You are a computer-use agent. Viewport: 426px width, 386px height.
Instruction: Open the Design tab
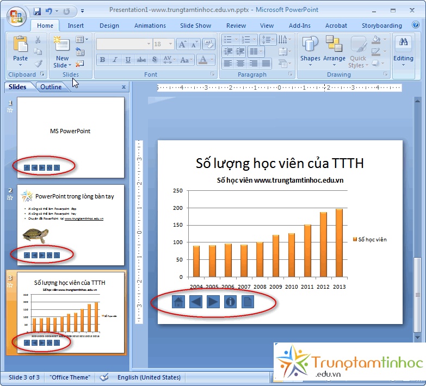[109, 26]
